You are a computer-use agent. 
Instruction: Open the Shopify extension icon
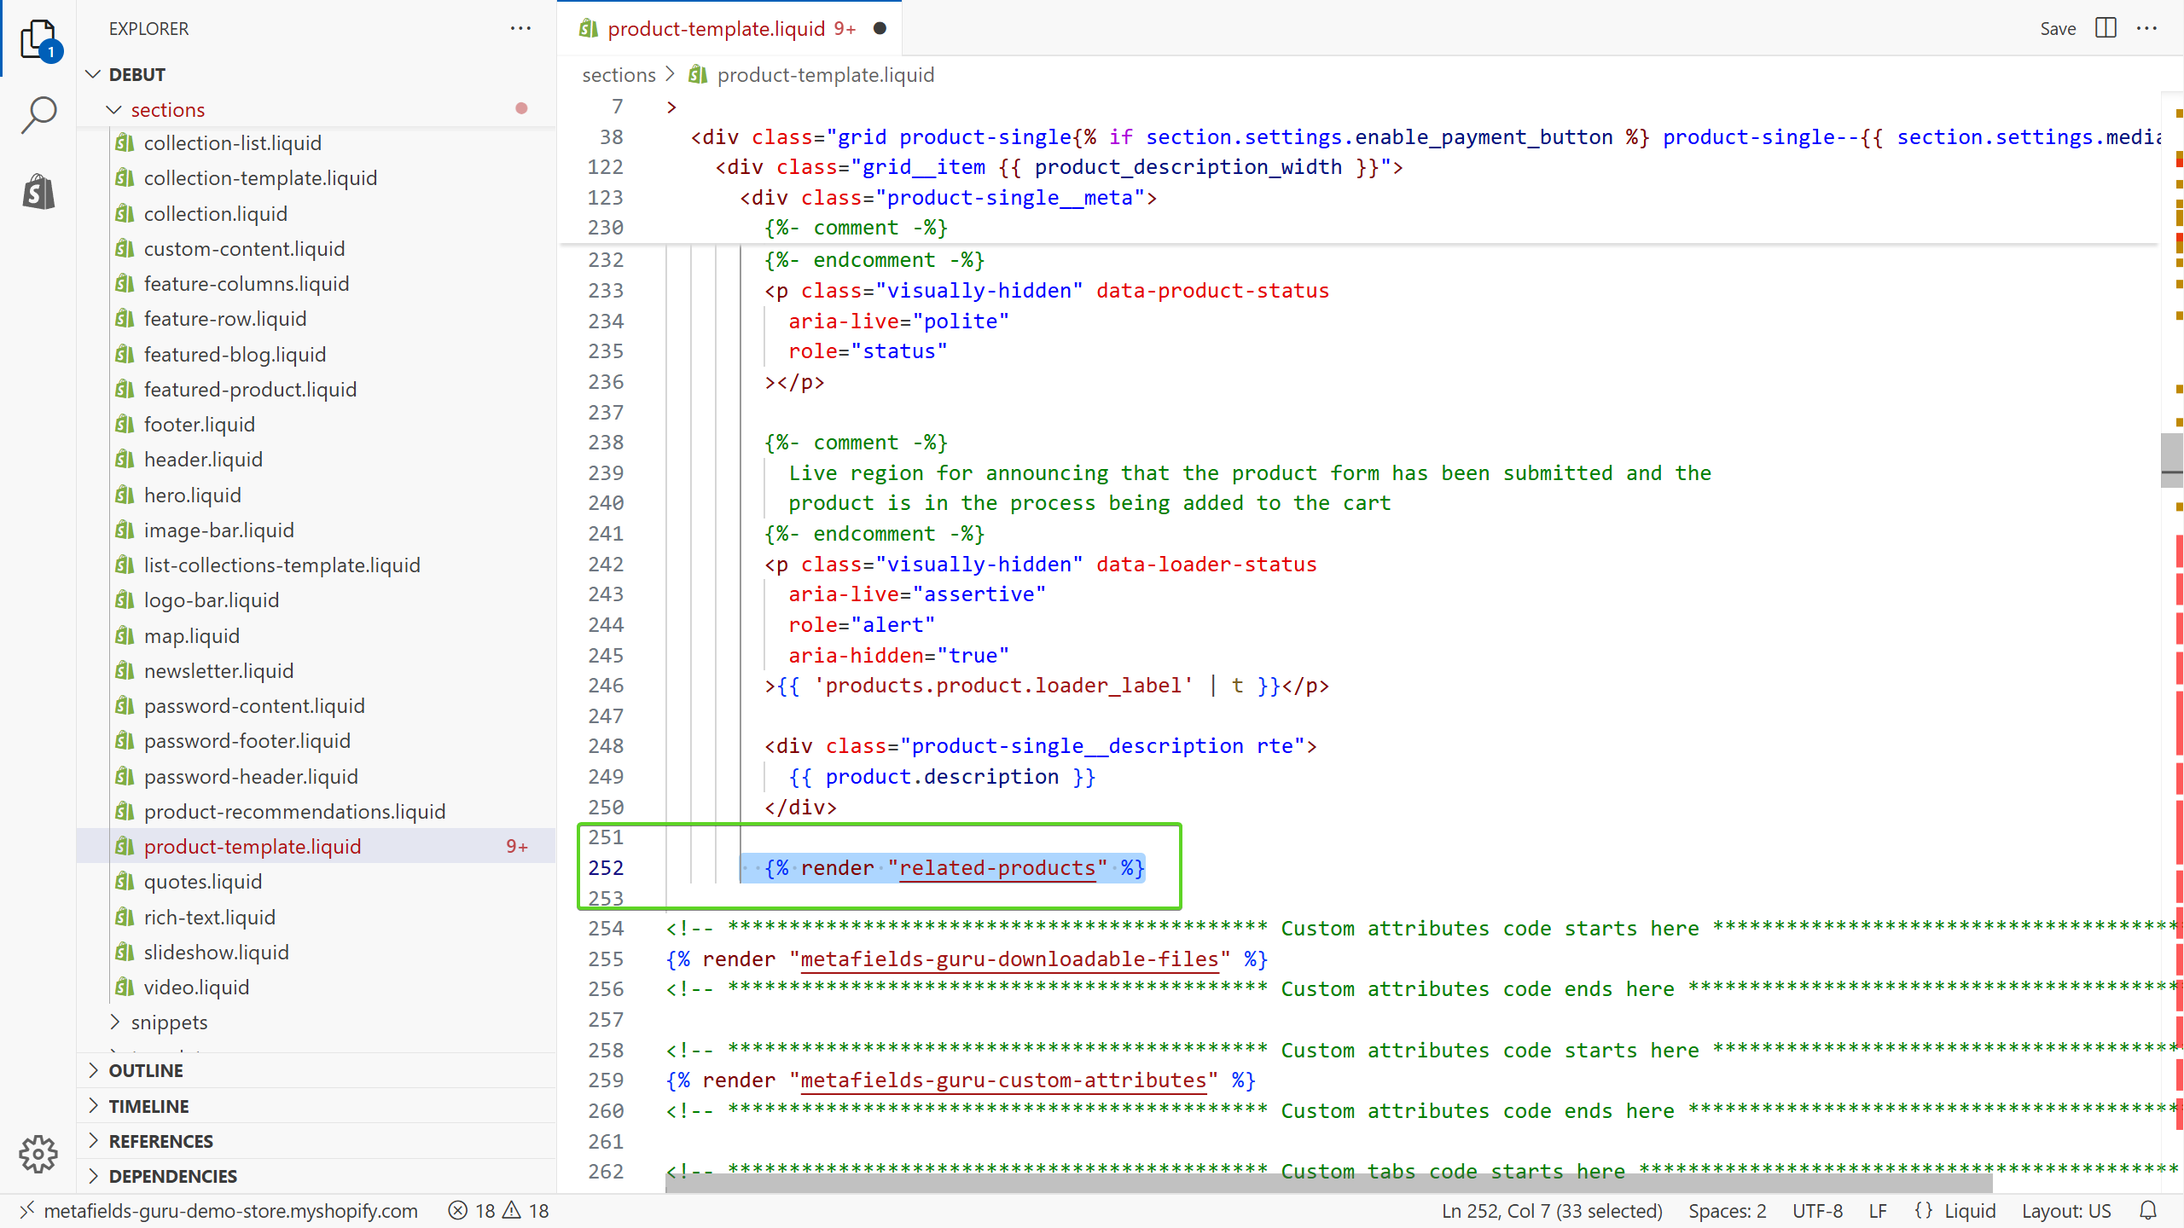(38, 191)
